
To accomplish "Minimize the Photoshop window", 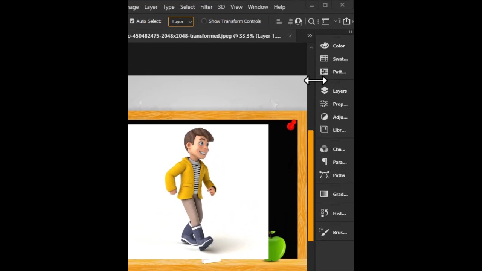I will coord(312,5).
